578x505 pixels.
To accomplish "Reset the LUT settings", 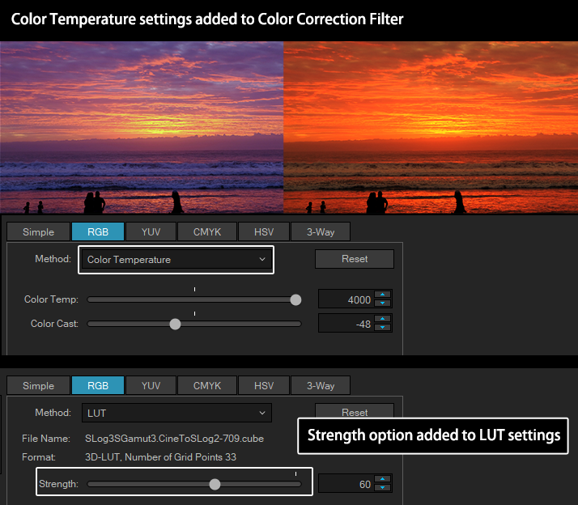I will pyautogui.click(x=355, y=411).
